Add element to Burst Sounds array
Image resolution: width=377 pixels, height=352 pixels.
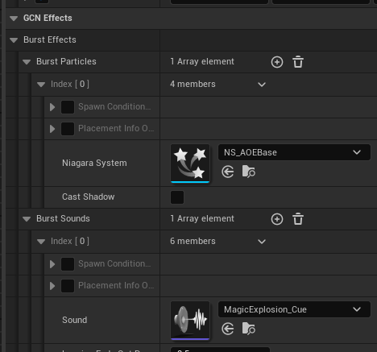[x=277, y=219]
